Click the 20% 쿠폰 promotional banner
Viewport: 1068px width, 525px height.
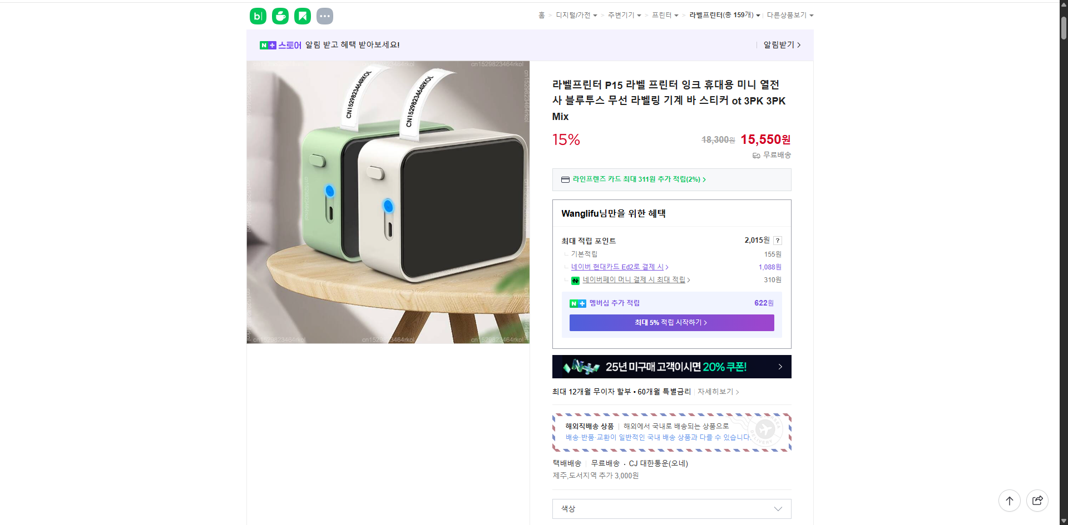pos(671,367)
